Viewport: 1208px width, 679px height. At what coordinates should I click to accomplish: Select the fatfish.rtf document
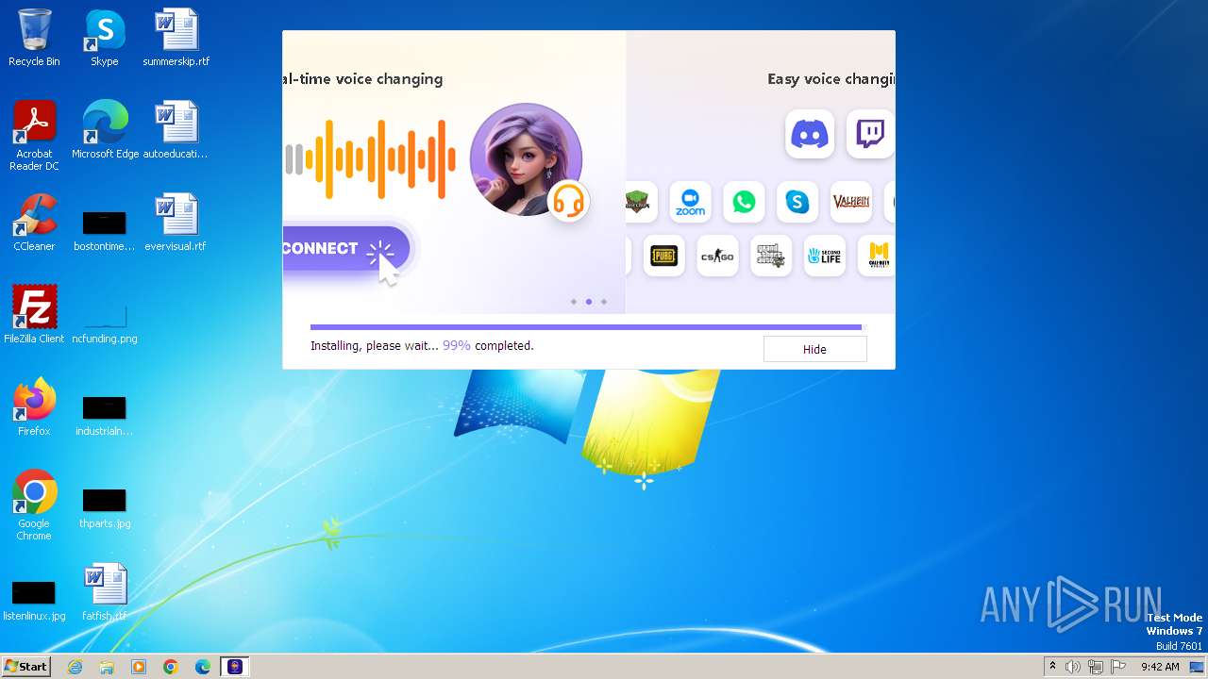click(x=105, y=592)
